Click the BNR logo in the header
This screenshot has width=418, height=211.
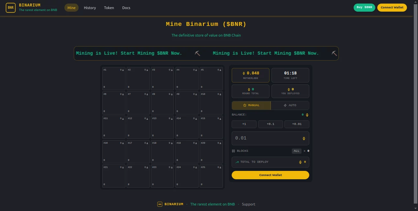click(x=11, y=7)
